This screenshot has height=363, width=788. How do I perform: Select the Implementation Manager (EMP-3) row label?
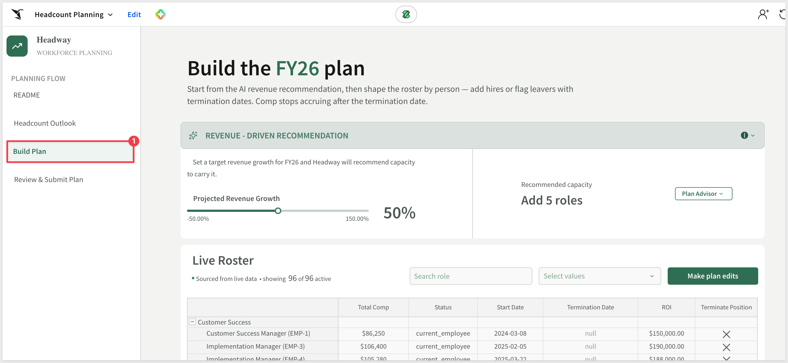click(x=256, y=346)
